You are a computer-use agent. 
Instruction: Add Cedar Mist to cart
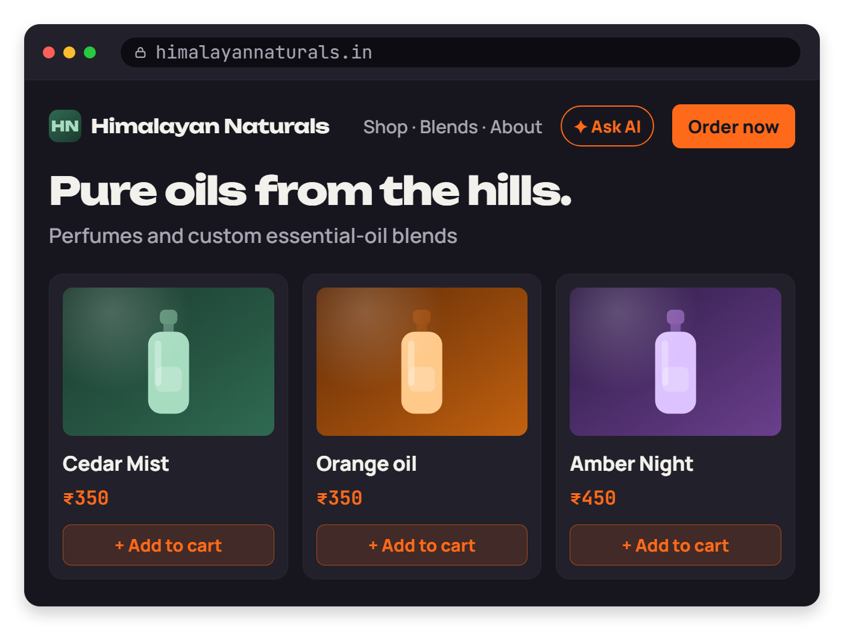tap(168, 545)
